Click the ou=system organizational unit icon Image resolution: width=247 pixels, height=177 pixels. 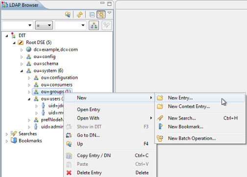[29, 71]
